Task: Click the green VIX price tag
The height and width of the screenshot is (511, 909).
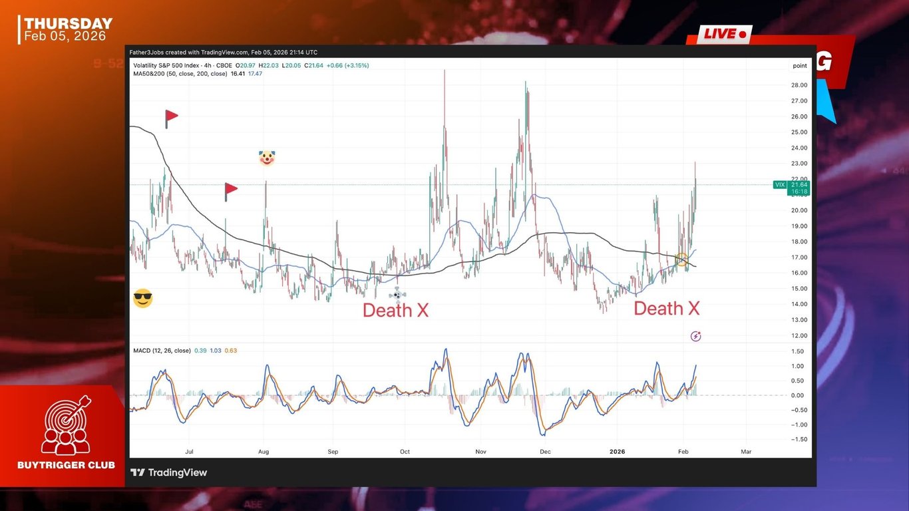Action: [x=791, y=188]
